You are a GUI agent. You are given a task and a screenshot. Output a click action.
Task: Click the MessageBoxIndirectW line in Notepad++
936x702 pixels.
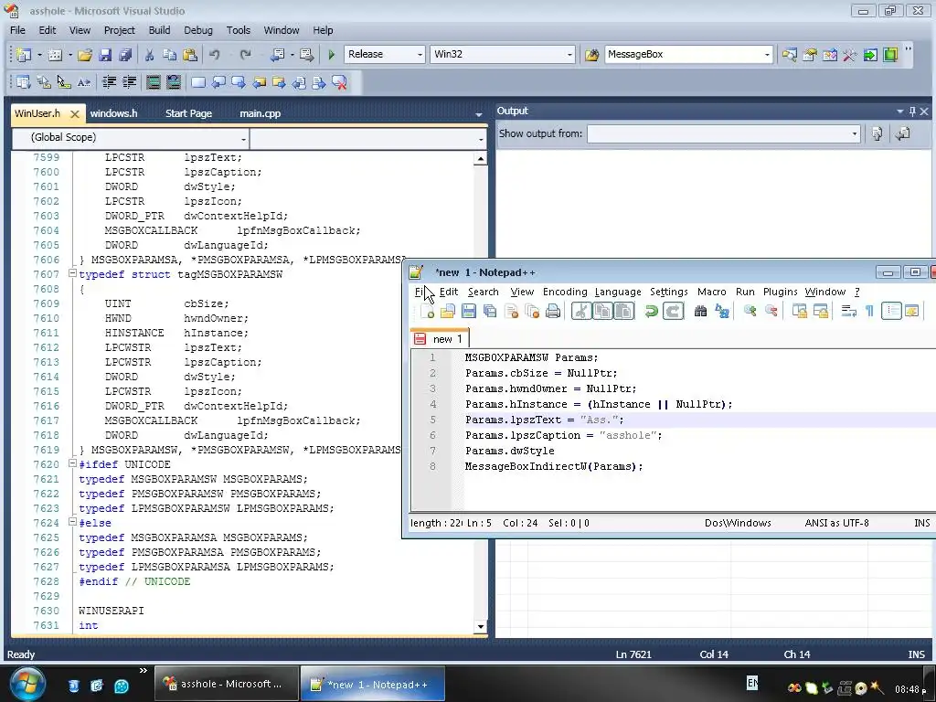[553, 466]
